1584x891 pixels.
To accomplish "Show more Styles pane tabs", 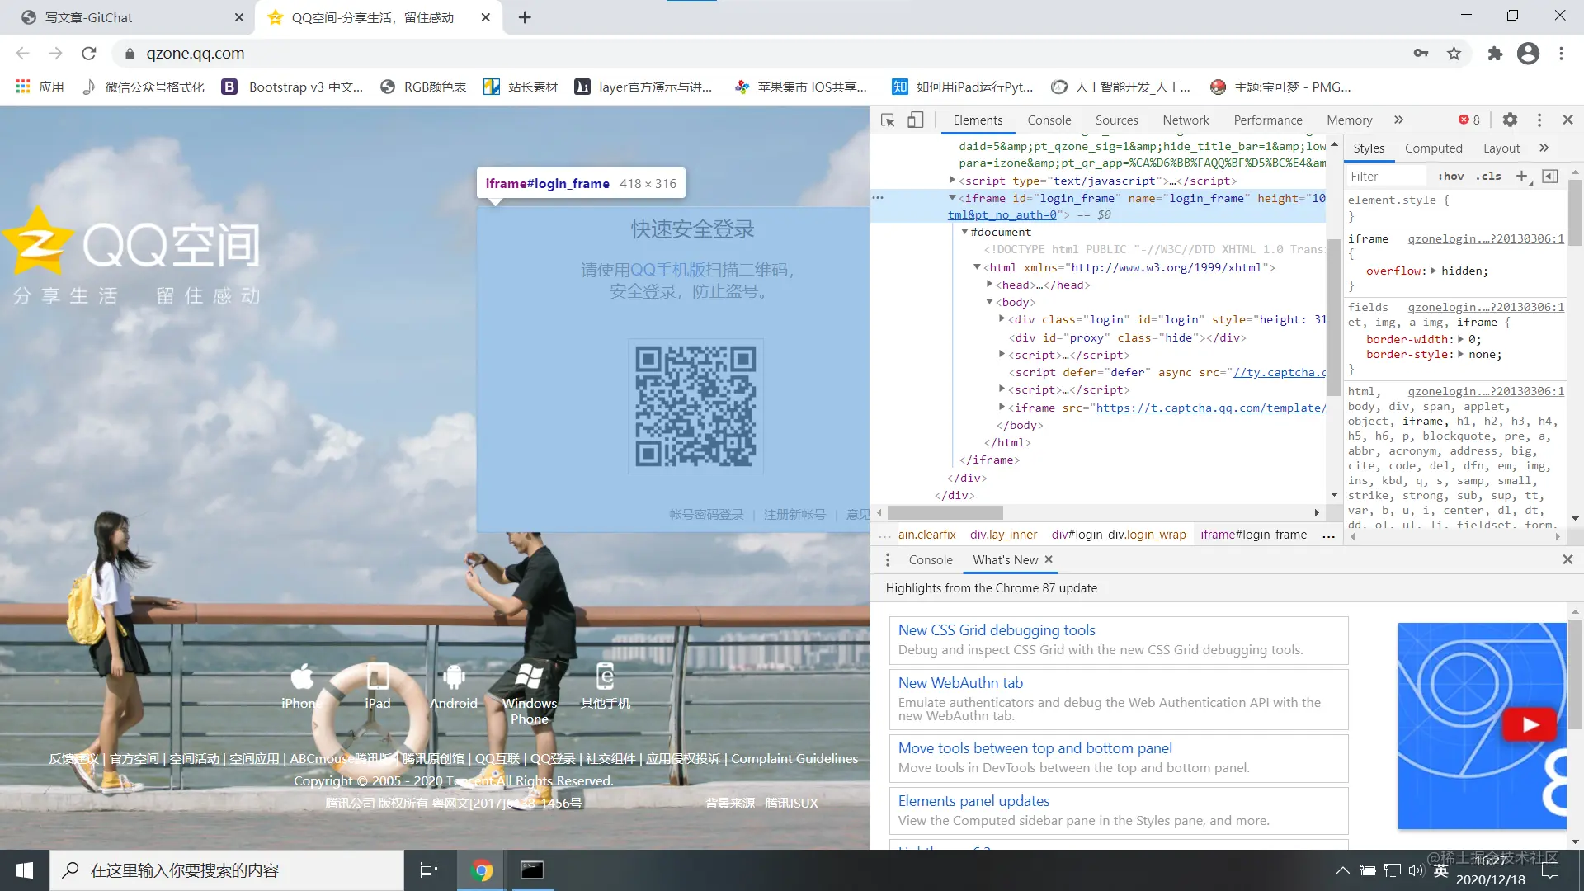I will (1544, 148).
